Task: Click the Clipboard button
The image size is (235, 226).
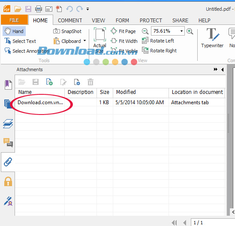Action: 67,41
